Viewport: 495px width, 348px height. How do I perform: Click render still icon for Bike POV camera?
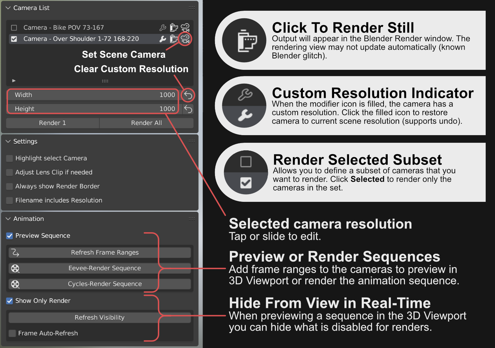coord(174,28)
